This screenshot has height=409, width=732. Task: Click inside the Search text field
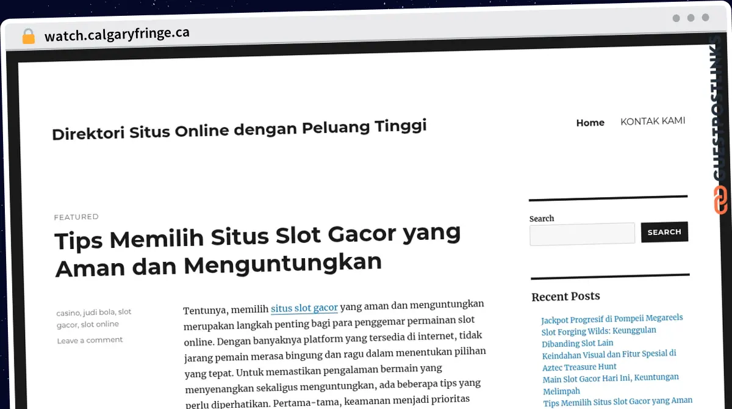point(582,234)
